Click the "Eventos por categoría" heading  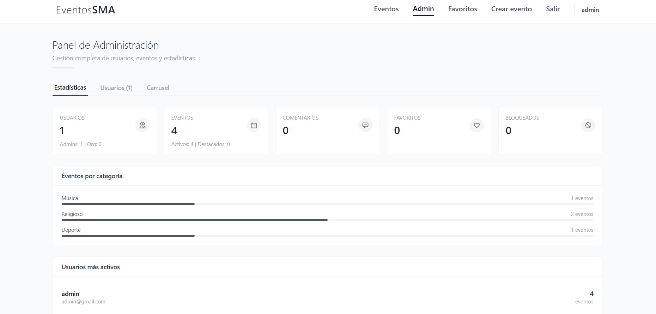pyautogui.click(x=92, y=176)
